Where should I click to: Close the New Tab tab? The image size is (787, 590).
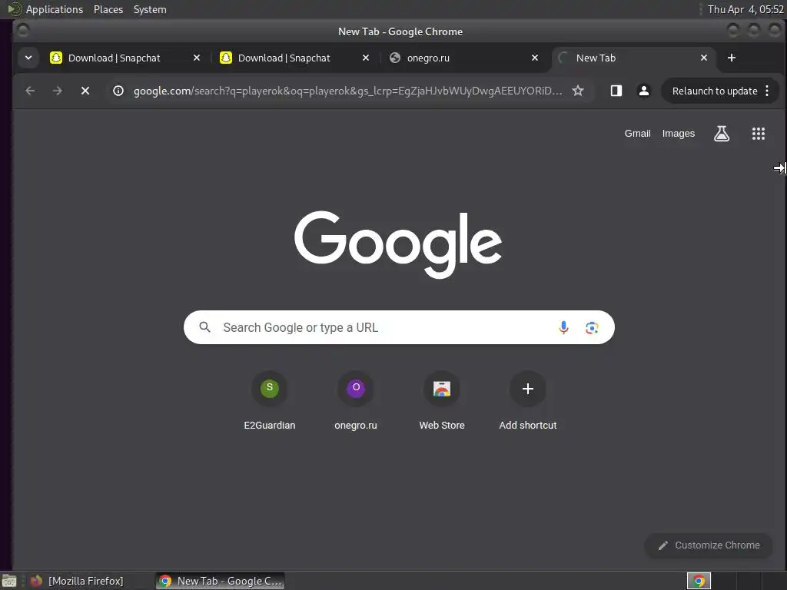click(x=704, y=58)
